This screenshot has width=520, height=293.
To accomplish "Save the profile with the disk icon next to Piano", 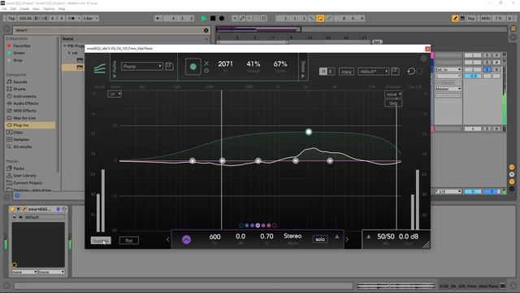I will (169, 67).
